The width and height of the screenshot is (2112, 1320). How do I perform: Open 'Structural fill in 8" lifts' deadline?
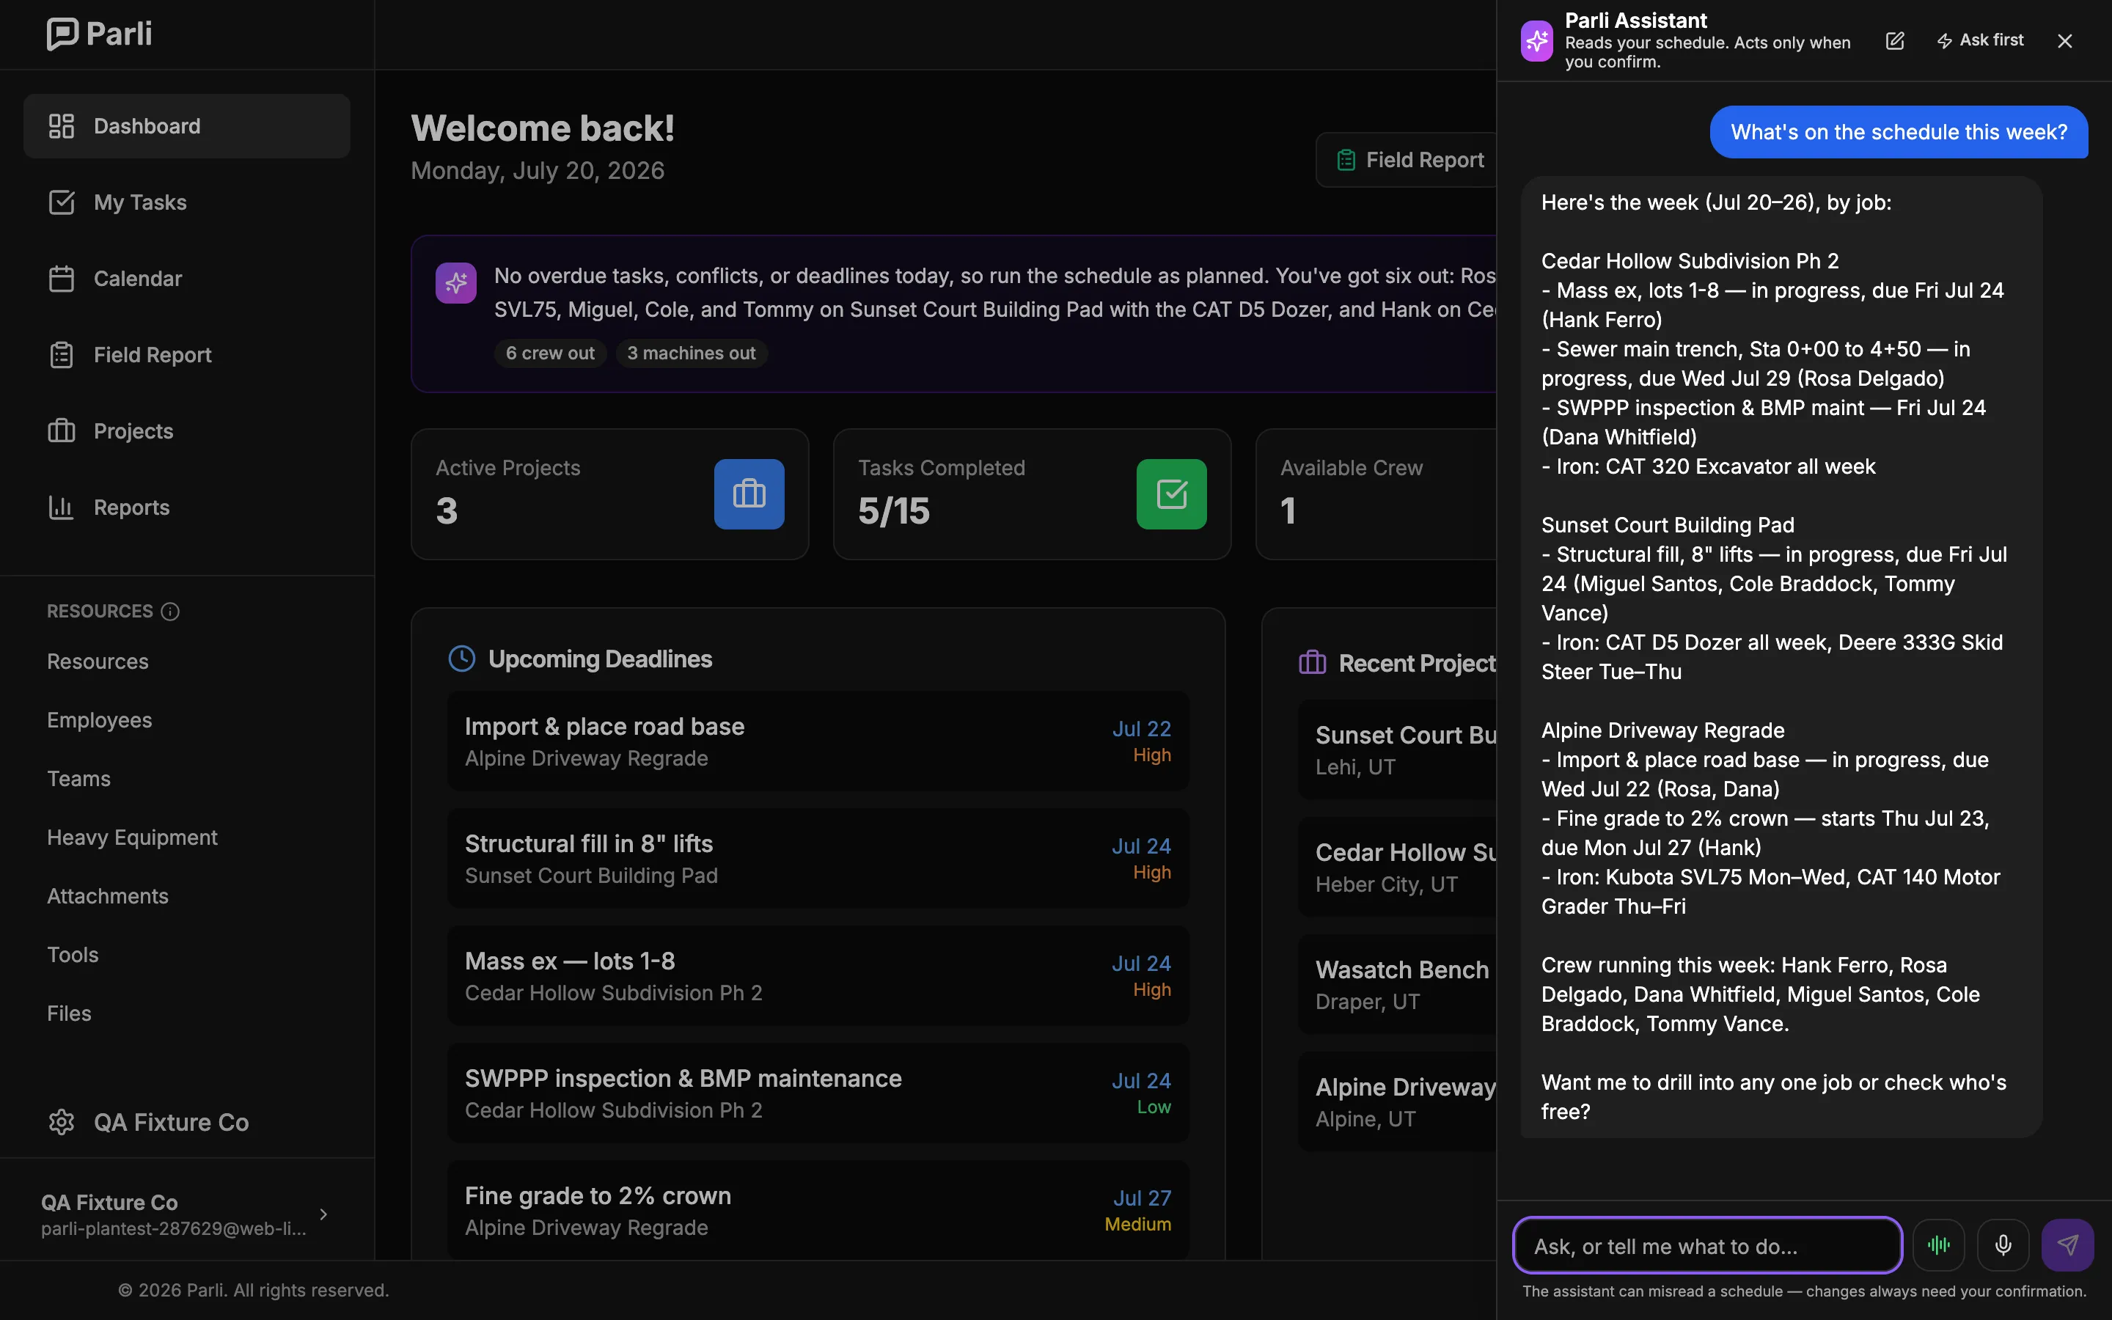click(818, 858)
